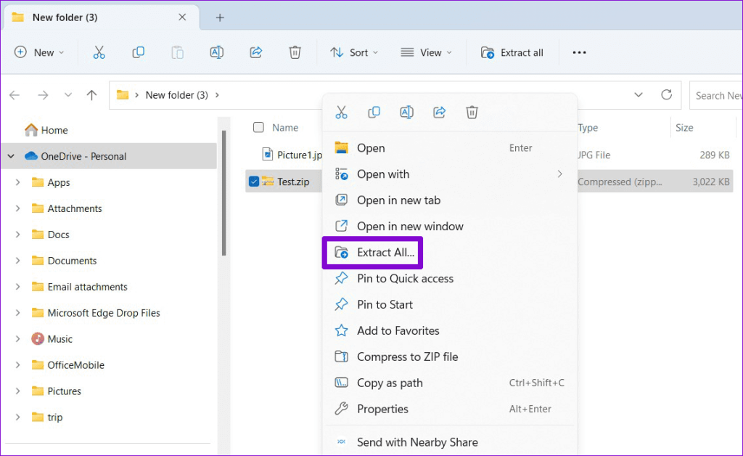Choose Open in new window

pos(450,226)
